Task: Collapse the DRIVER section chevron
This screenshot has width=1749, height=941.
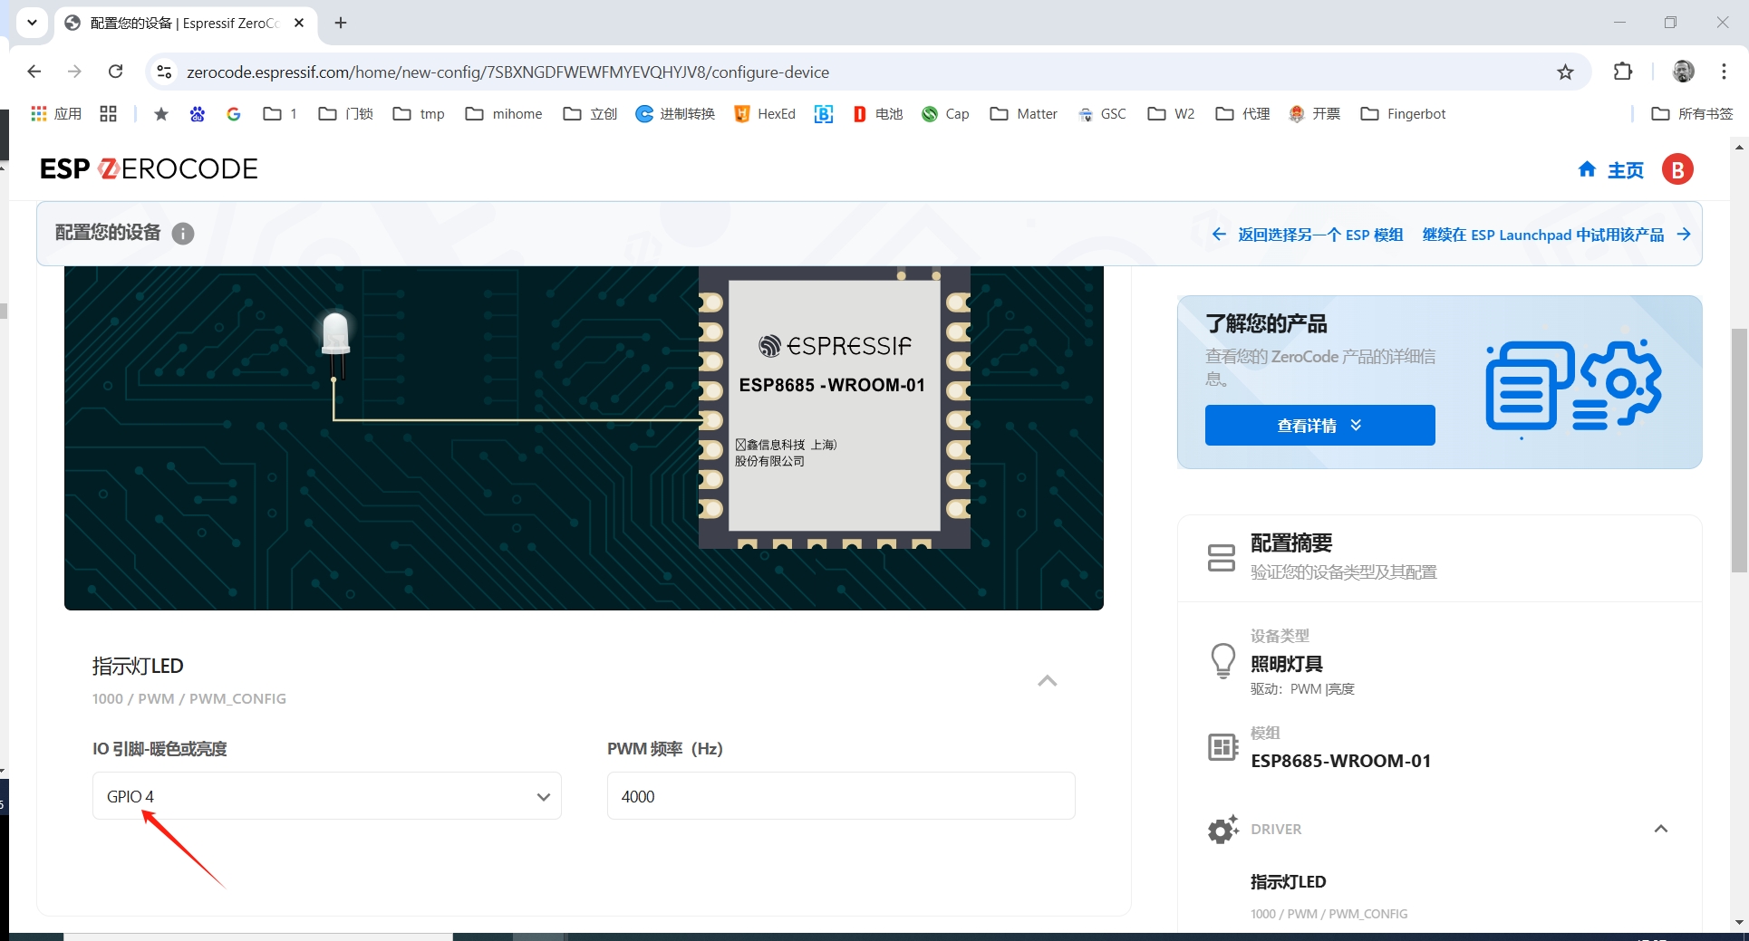Action: point(1660,829)
